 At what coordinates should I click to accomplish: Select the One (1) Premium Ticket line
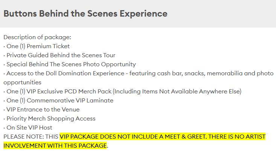[x=38, y=46]
